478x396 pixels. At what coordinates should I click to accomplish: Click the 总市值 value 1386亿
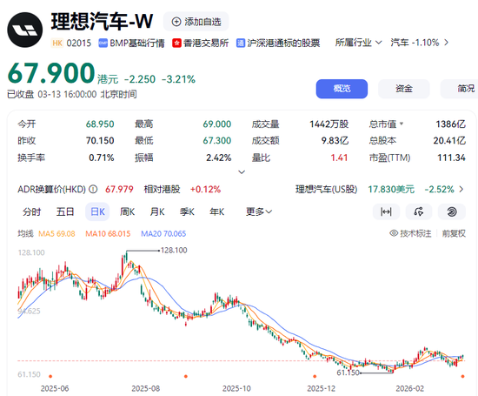tap(450, 124)
